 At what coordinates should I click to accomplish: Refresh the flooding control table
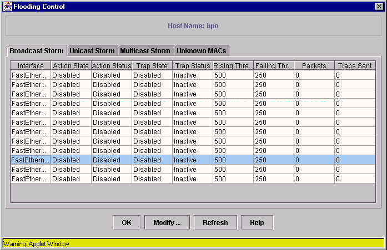215,222
